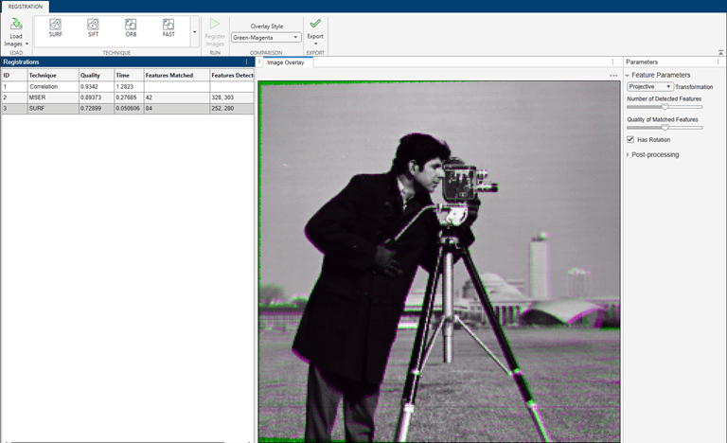This screenshot has width=727, height=443.
Task: Click the time value 1.2823
Action: [x=124, y=87]
